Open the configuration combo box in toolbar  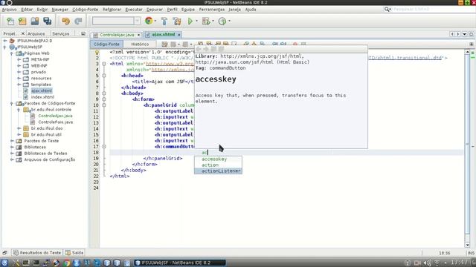click(116, 21)
